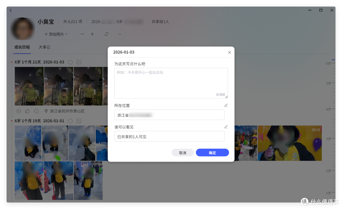The image size is (342, 209).
Task: Go back using the arrow icon
Action: 11,10
